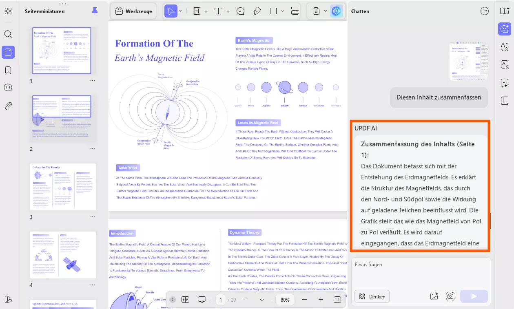Click the bottom-left sidebar panel icon
This screenshot has height=309, width=514.
pos(8,299)
